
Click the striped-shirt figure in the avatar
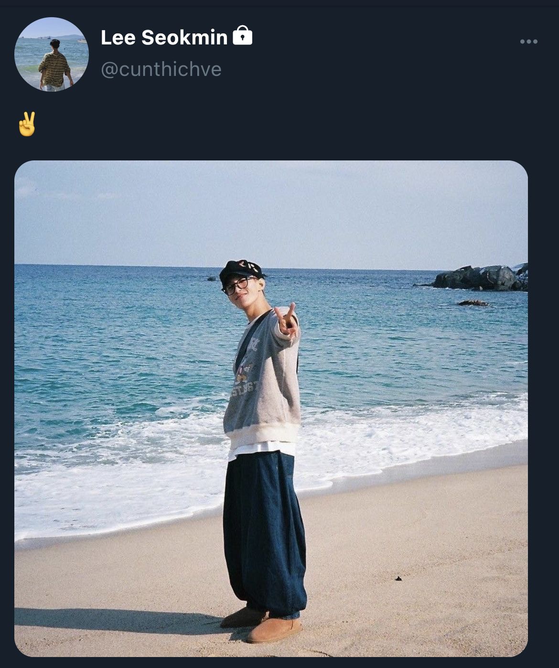(54, 67)
